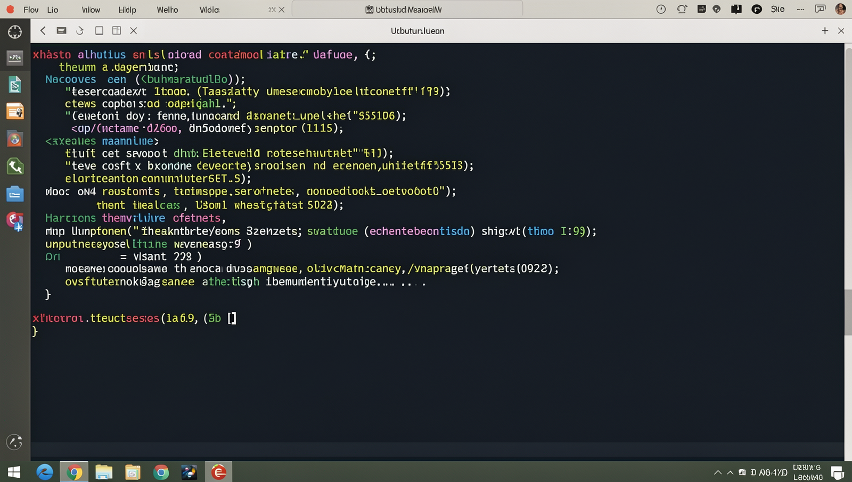
Task: Click the clock icon in the menu bar
Action: pyautogui.click(x=661, y=9)
